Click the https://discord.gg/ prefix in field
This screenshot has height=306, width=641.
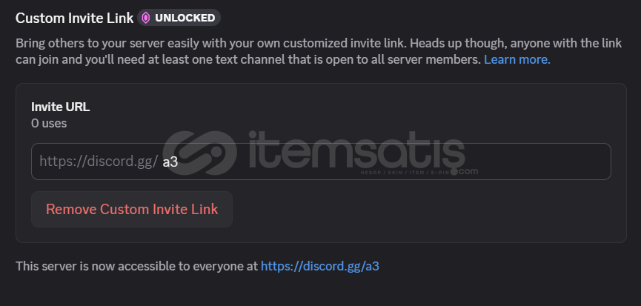click(x=98, y=161)
